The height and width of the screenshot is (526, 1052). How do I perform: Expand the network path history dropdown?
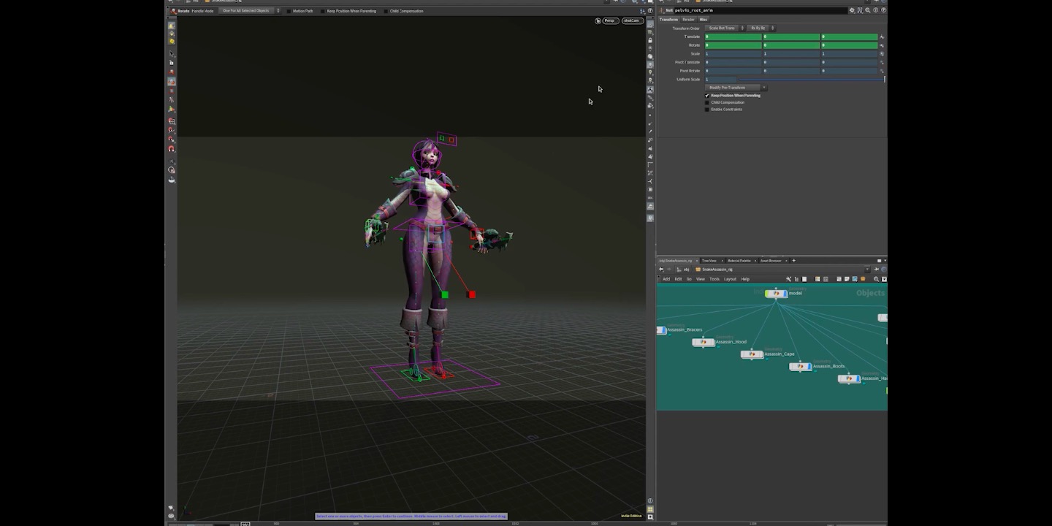point(867,269)
